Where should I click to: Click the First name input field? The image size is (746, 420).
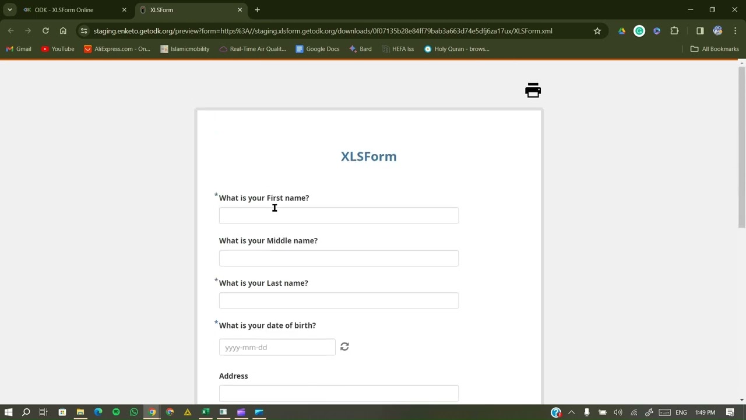coord(339,215)
